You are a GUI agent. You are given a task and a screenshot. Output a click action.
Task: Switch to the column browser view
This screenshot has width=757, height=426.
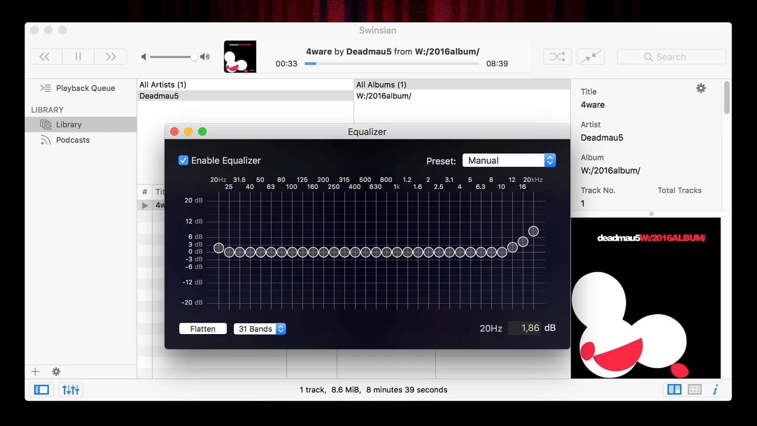tap(674, 390)
